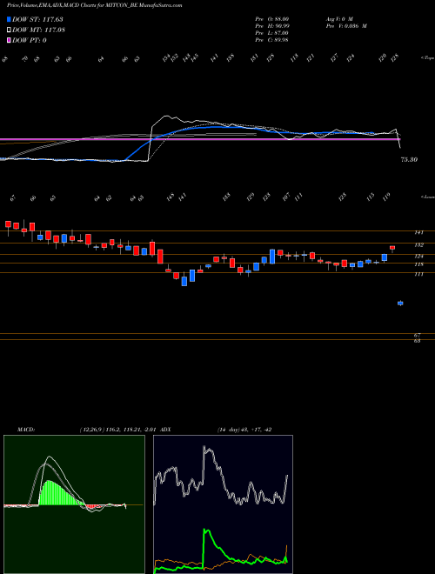
Task: Click the magenta horizontal EMA line
Action: point(200,139)
